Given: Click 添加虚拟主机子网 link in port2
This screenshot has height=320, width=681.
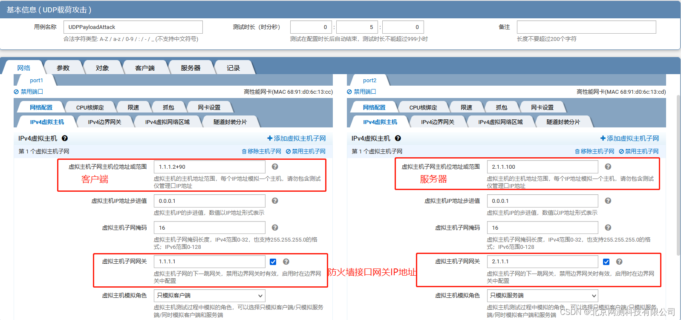Looking at the screenshot, I should (x=630, y=138).
